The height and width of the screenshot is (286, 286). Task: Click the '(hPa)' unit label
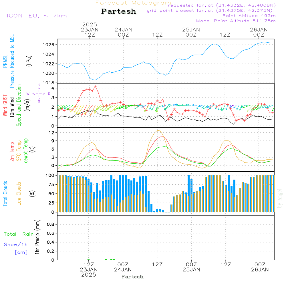tap(29, 61)
